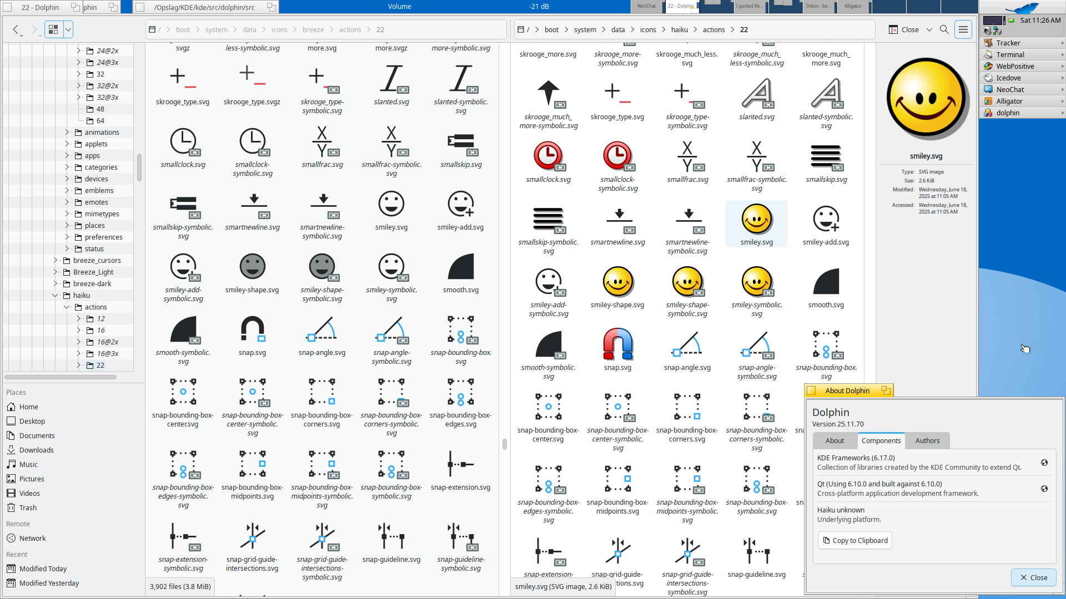This screenshot has width=1066, height=599.
Task: Open the hamburger menu button
Action: point(963,29)
